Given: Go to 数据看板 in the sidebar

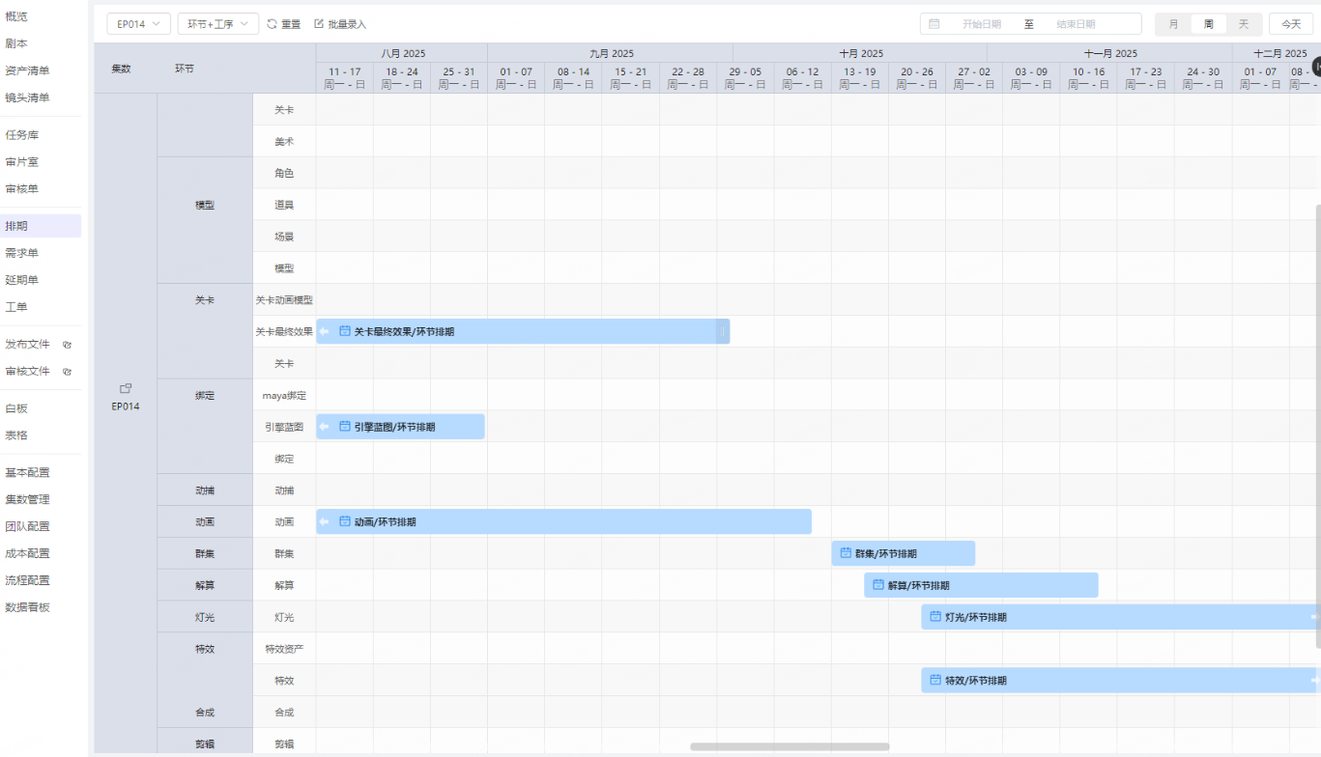Looking at the screenshot, I should pos(28,607).
